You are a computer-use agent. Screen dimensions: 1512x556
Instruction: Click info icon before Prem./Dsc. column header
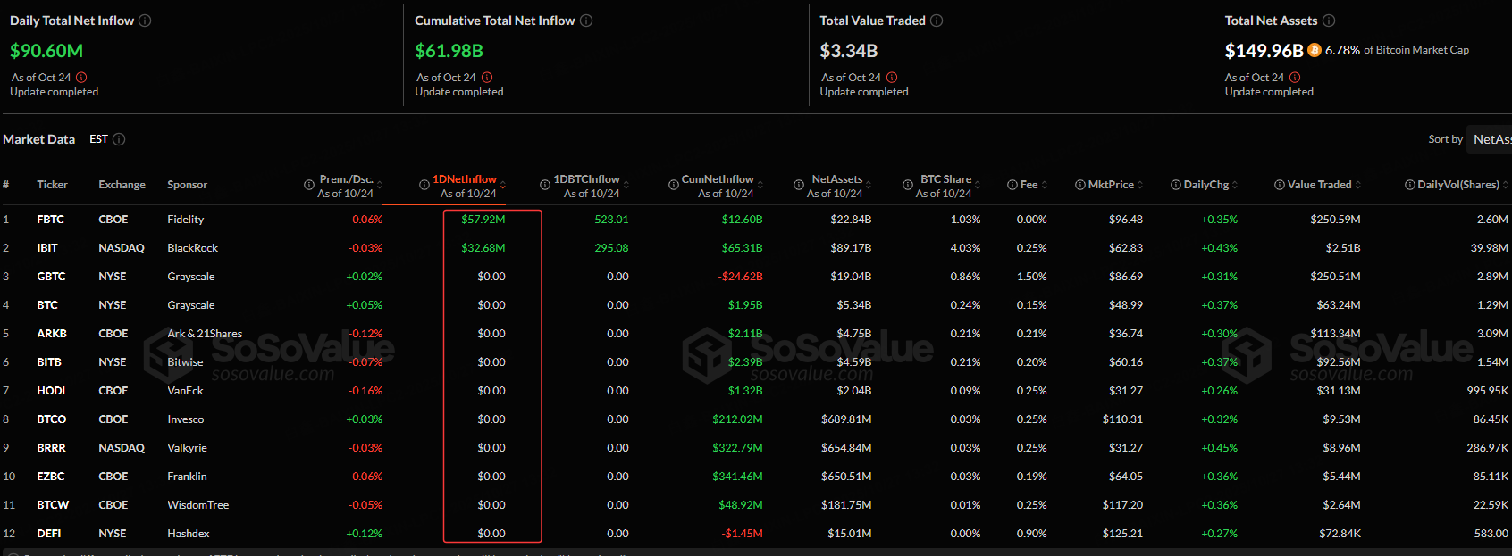pyautogui.click(x=309, y=185)
